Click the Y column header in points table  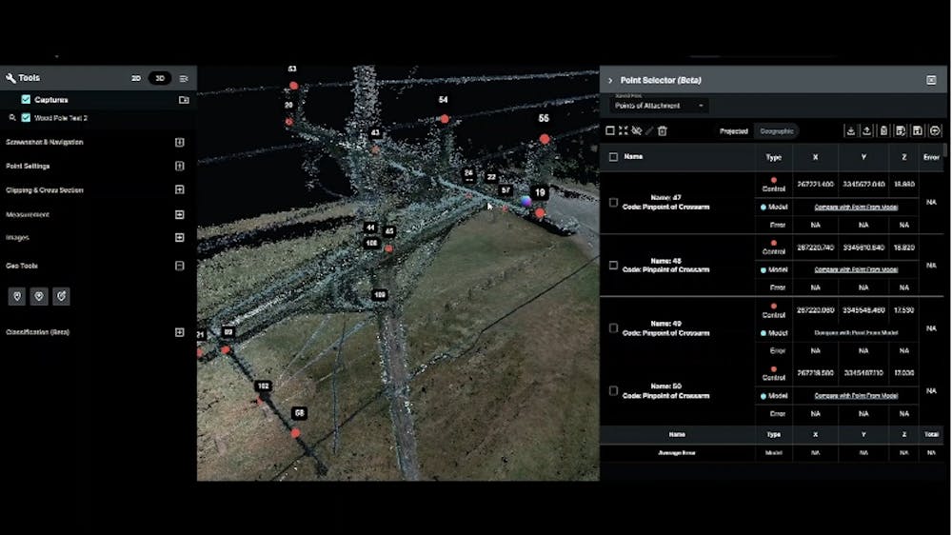[x=863, y=157]
